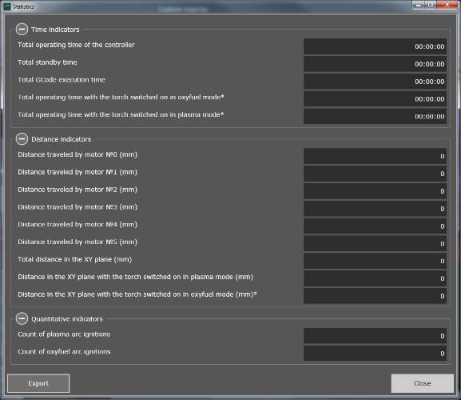Screen dimensions: 461x400
Task: Collapse the Distance indicators section
Action: point(22,139)
